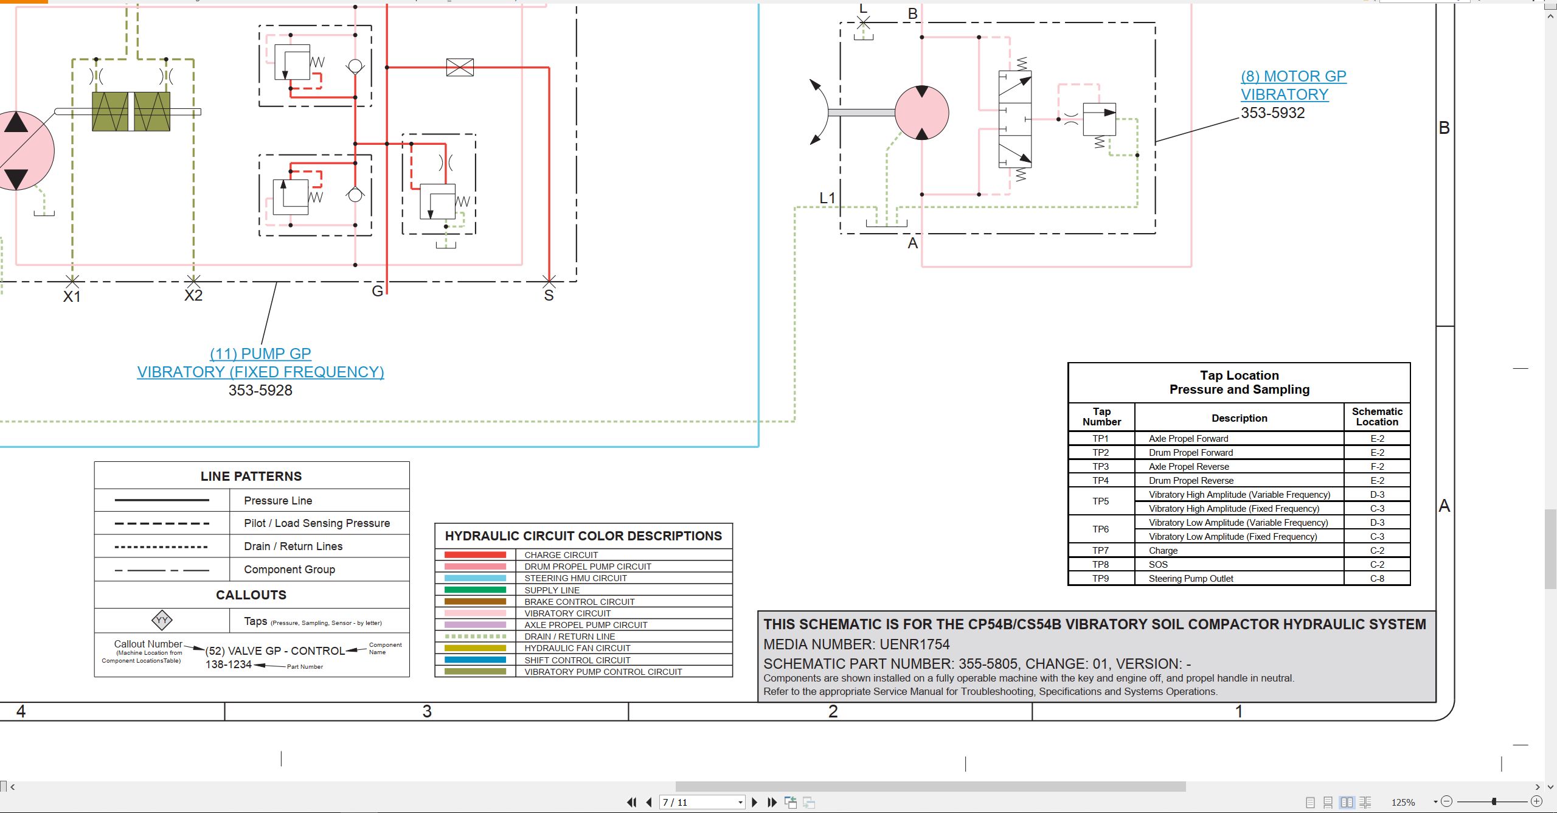The width and height of the screenshot is (1557, 813).
Task: Click the C-8 schematic location cell
Action: pos(1377,578)
